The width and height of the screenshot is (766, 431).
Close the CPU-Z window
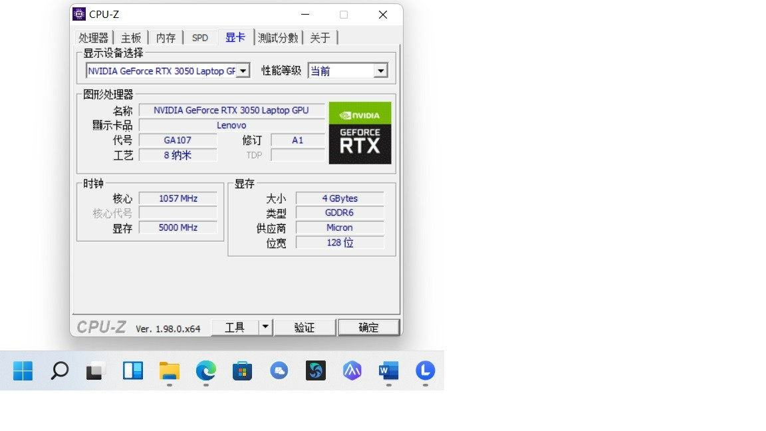(x=383, y=15)
